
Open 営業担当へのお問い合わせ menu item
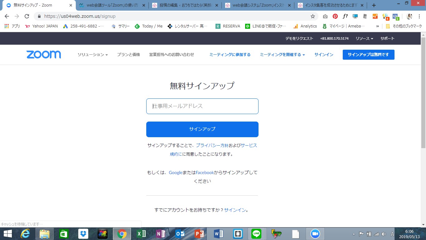172,55
